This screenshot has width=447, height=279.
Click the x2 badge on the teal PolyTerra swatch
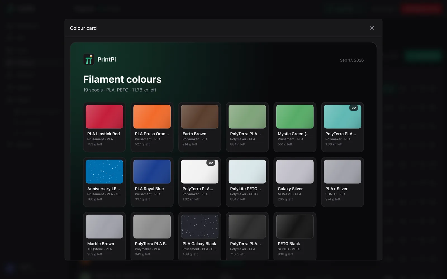coord(354,108)
